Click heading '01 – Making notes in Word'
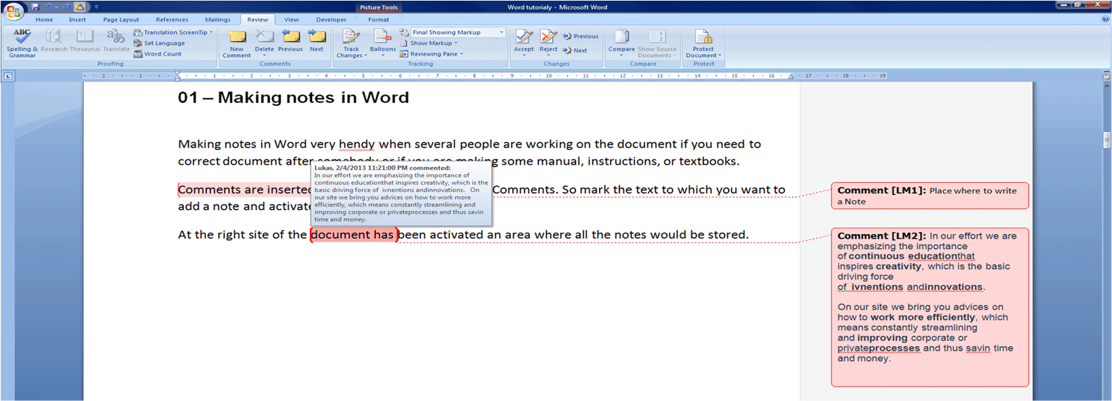 pyautogui.click(x=294, y=98)
